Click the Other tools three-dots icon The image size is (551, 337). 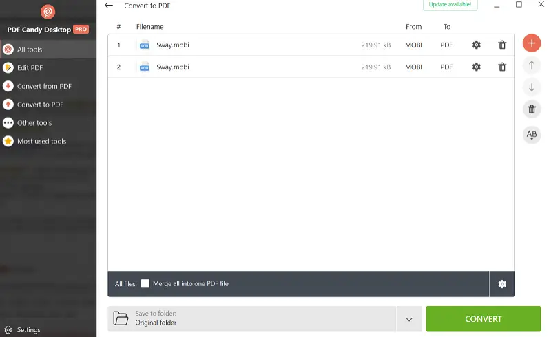tap(8, 123)
